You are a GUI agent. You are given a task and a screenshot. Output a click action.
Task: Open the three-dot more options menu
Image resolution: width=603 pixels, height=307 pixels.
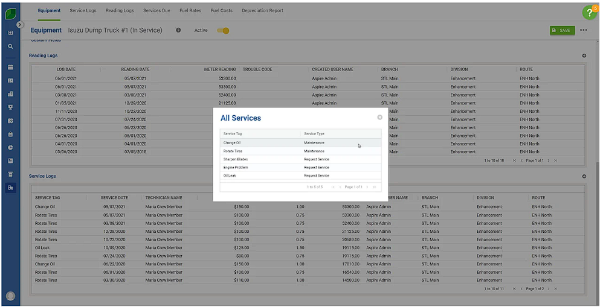click(x=584, y=30)
